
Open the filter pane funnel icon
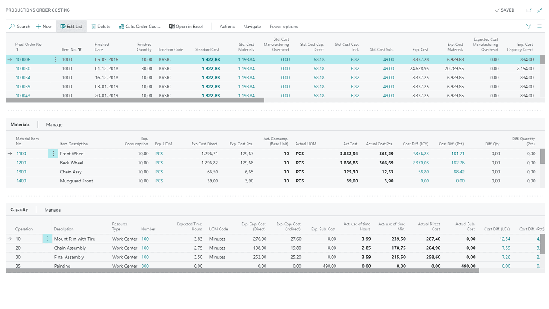pos(528,27)
